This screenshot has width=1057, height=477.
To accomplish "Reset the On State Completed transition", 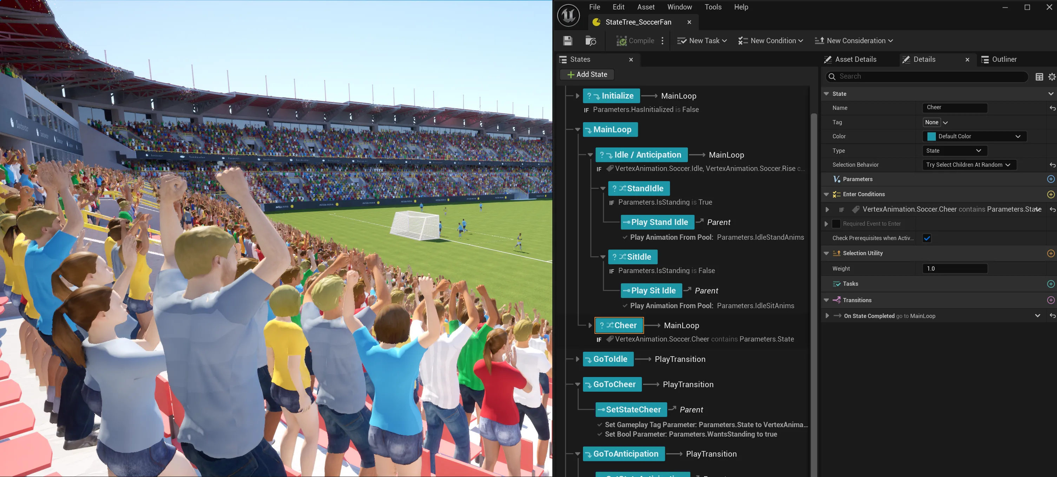I will click(1052, 316).
